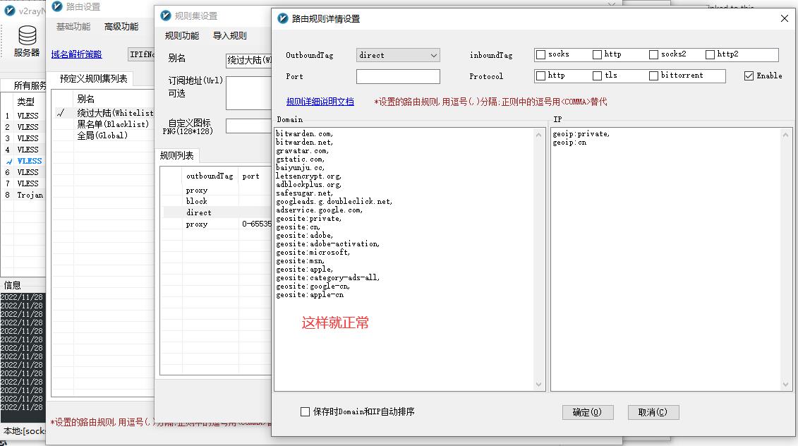Click inside the Port input field

coord(398,76)
